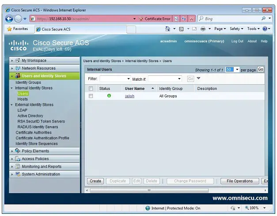Open the Tools menu

[x=253, y=29]
